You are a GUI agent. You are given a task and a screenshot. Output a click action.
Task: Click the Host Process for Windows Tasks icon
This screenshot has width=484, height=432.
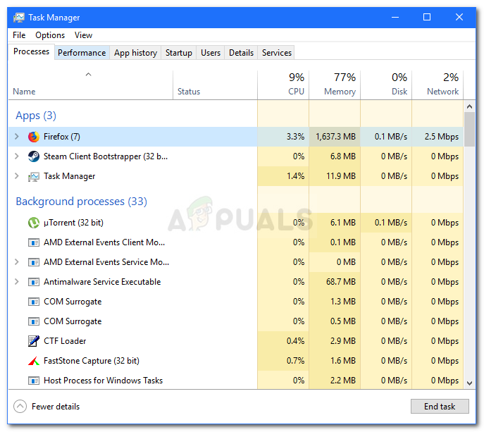(x=34, y=381)
